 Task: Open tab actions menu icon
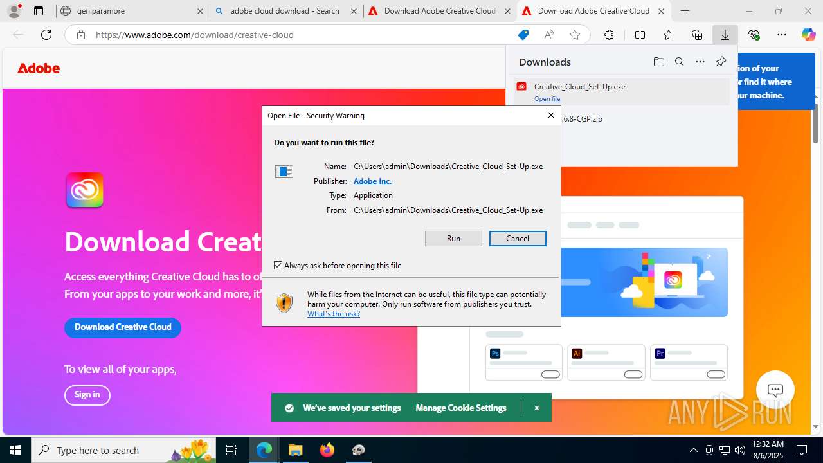39,11
